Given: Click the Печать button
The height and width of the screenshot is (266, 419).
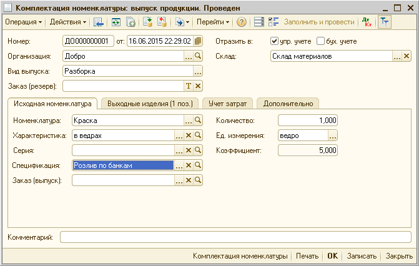Looking at the screenshot, I should click(307, 256).
